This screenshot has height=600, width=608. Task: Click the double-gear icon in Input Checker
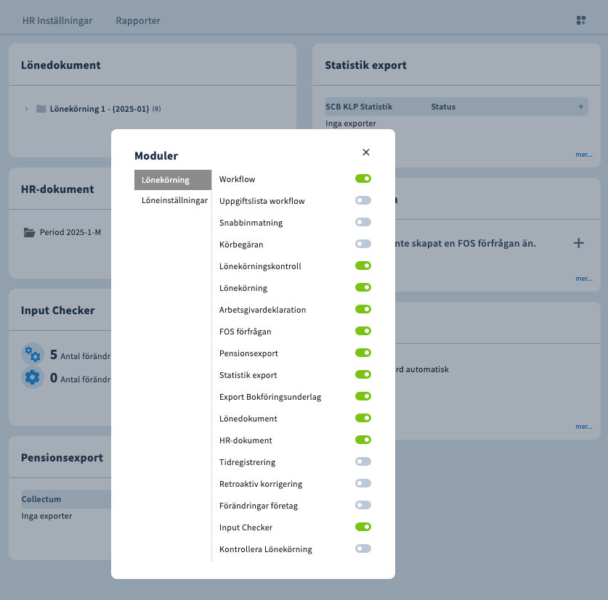pyautogui.click(x=33, y=355)
